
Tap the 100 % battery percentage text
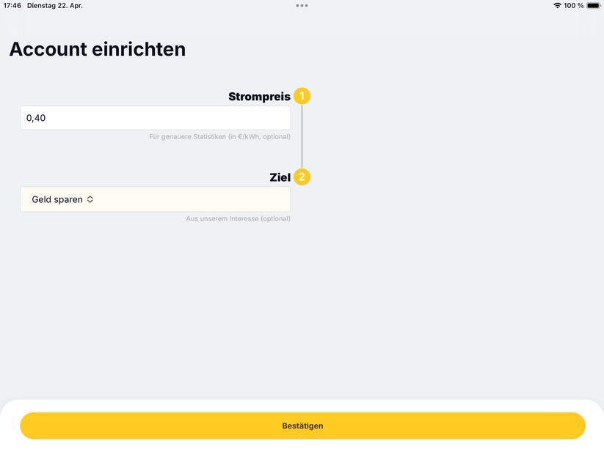point(574,5)
